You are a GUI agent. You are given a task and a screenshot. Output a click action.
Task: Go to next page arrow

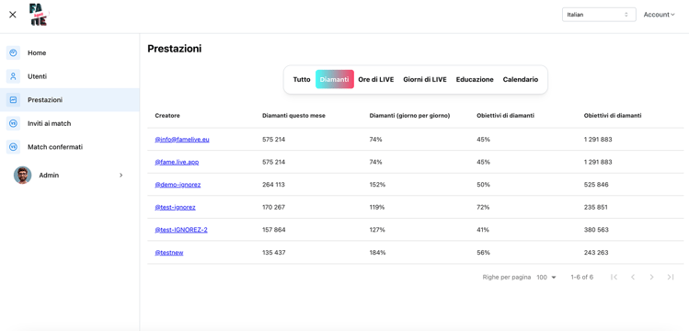point(651,277)
